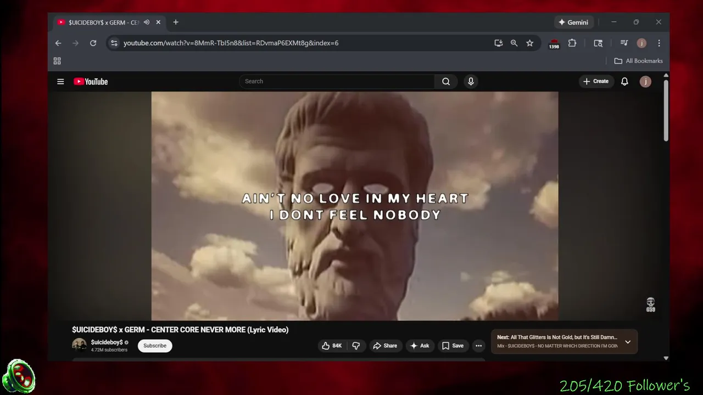This screenshot has width=703, height=395.
Task: Open All Bookmarks folder
Action: tap(639, 61)
